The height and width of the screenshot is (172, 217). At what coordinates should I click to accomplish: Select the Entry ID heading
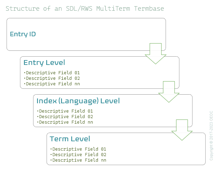pyautogui.click(x=23, y=34)
